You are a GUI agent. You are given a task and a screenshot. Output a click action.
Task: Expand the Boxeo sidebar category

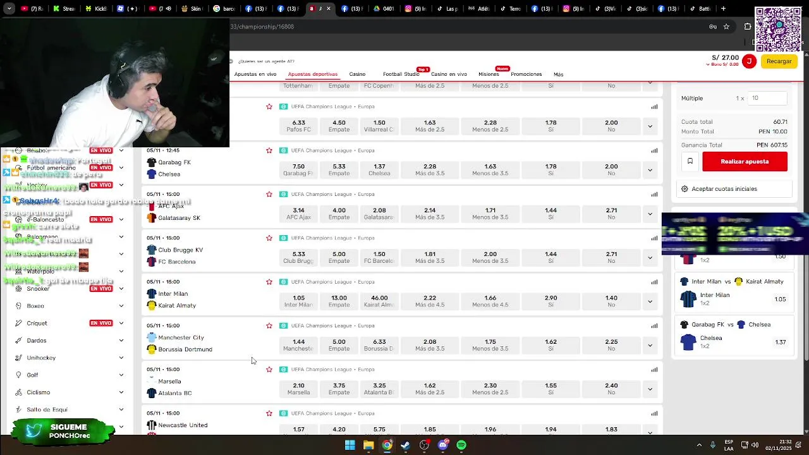click(121, 306)
